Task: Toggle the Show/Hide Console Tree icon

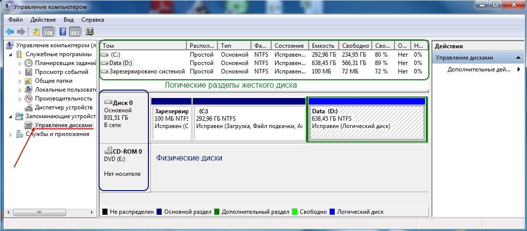Action: point(48,32)
